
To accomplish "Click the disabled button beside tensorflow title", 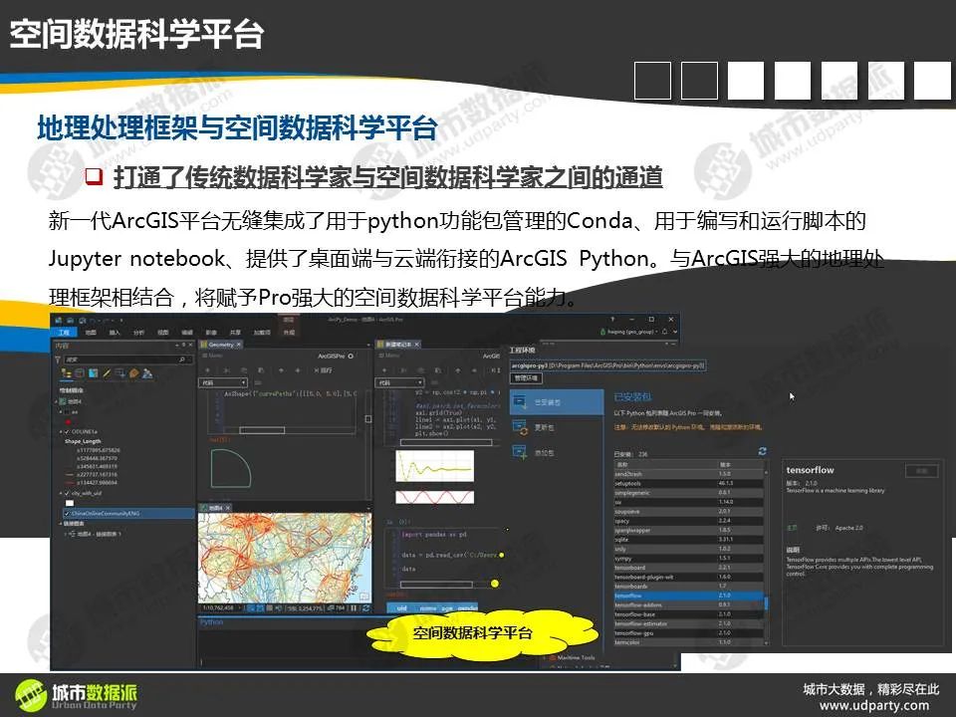I will 922,471.
